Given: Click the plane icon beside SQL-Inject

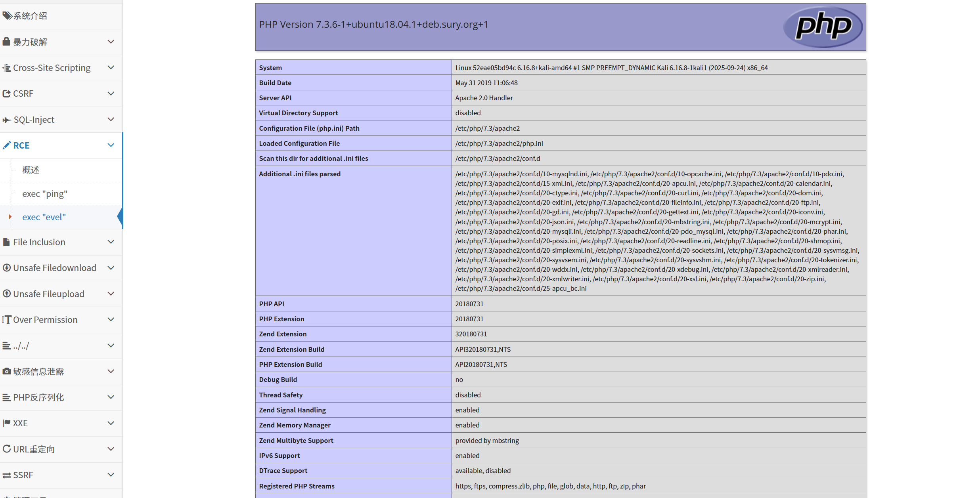Looking at the screenshot, I should [x=6, y=120].
